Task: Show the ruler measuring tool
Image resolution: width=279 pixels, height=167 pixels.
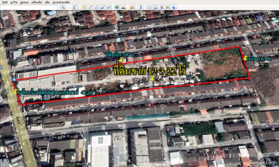Action: [141, 7]
